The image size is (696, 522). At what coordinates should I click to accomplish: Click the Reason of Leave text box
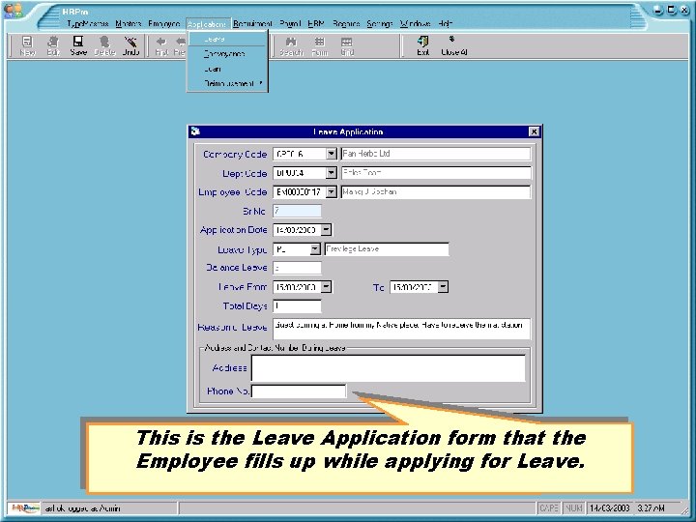pyautogui.click(x=401, y=329)
